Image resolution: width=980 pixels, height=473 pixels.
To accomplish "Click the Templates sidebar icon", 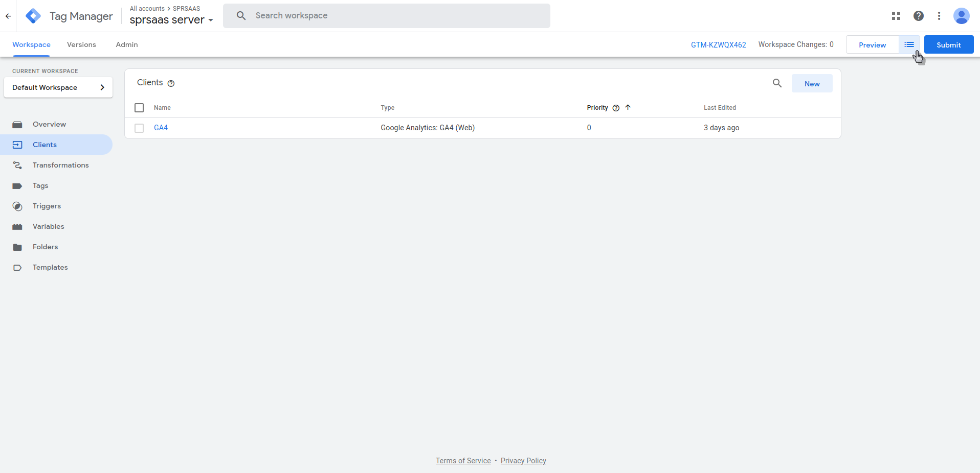I will [x=17, y=268].
